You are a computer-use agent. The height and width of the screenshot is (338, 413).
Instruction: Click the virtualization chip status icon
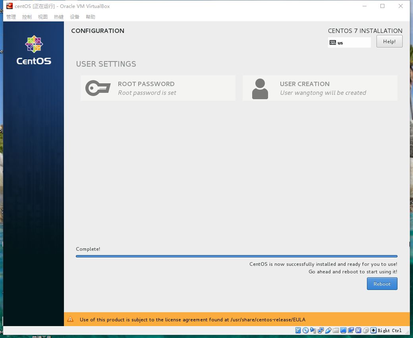pos(358,330)
